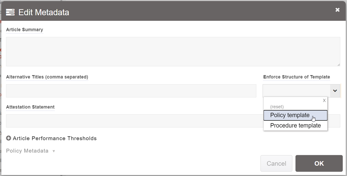Click the Enforce Structure of Template label

click(x=296, y=77)
